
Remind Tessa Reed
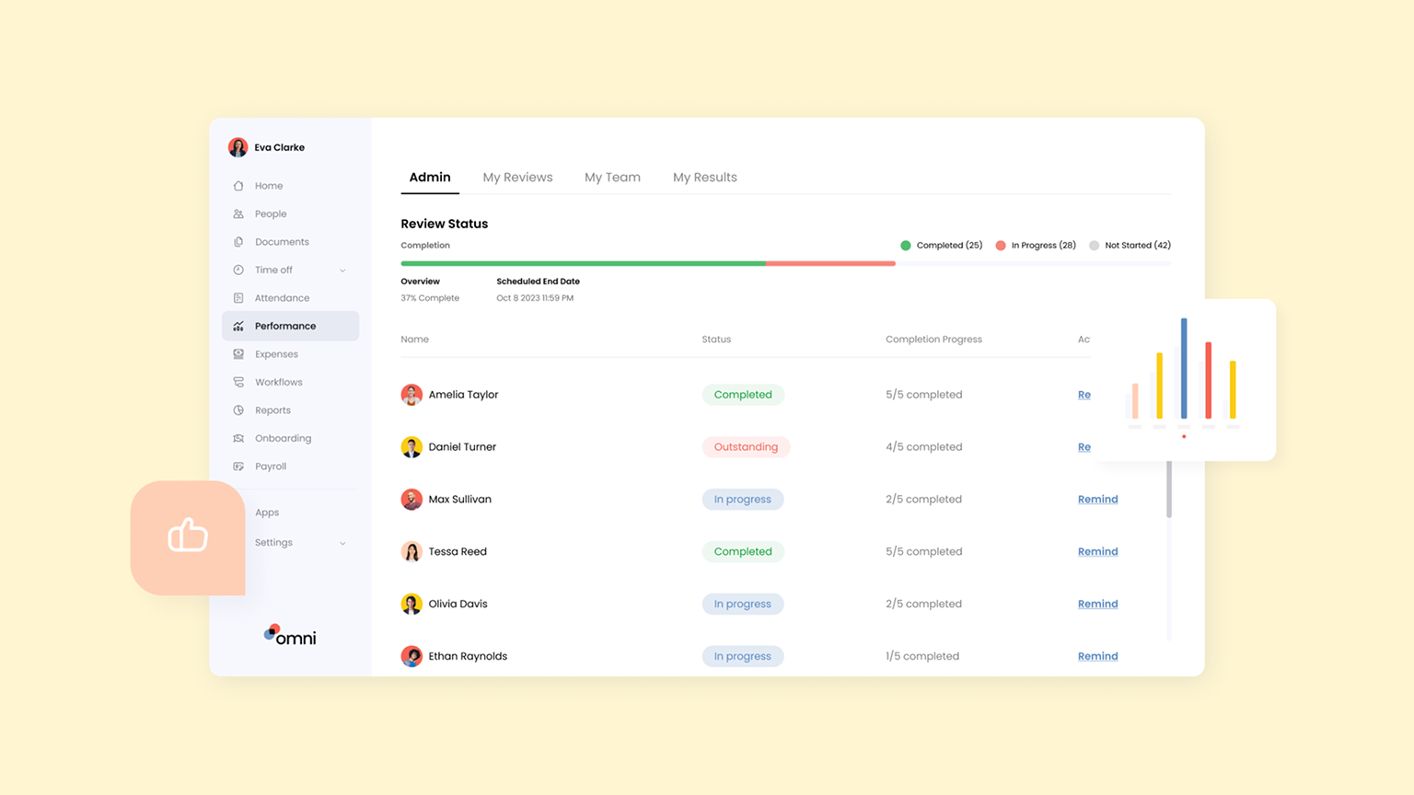1097,552
